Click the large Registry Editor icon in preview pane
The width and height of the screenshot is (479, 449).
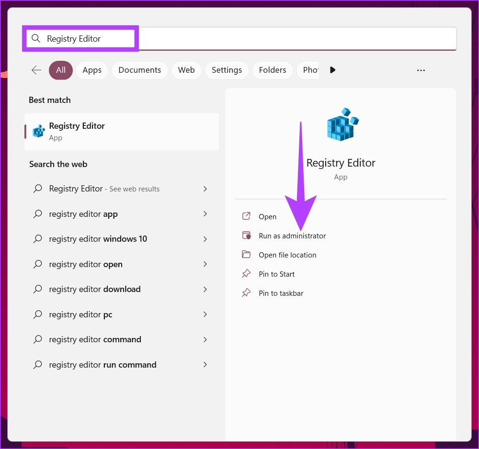(343, 124)
